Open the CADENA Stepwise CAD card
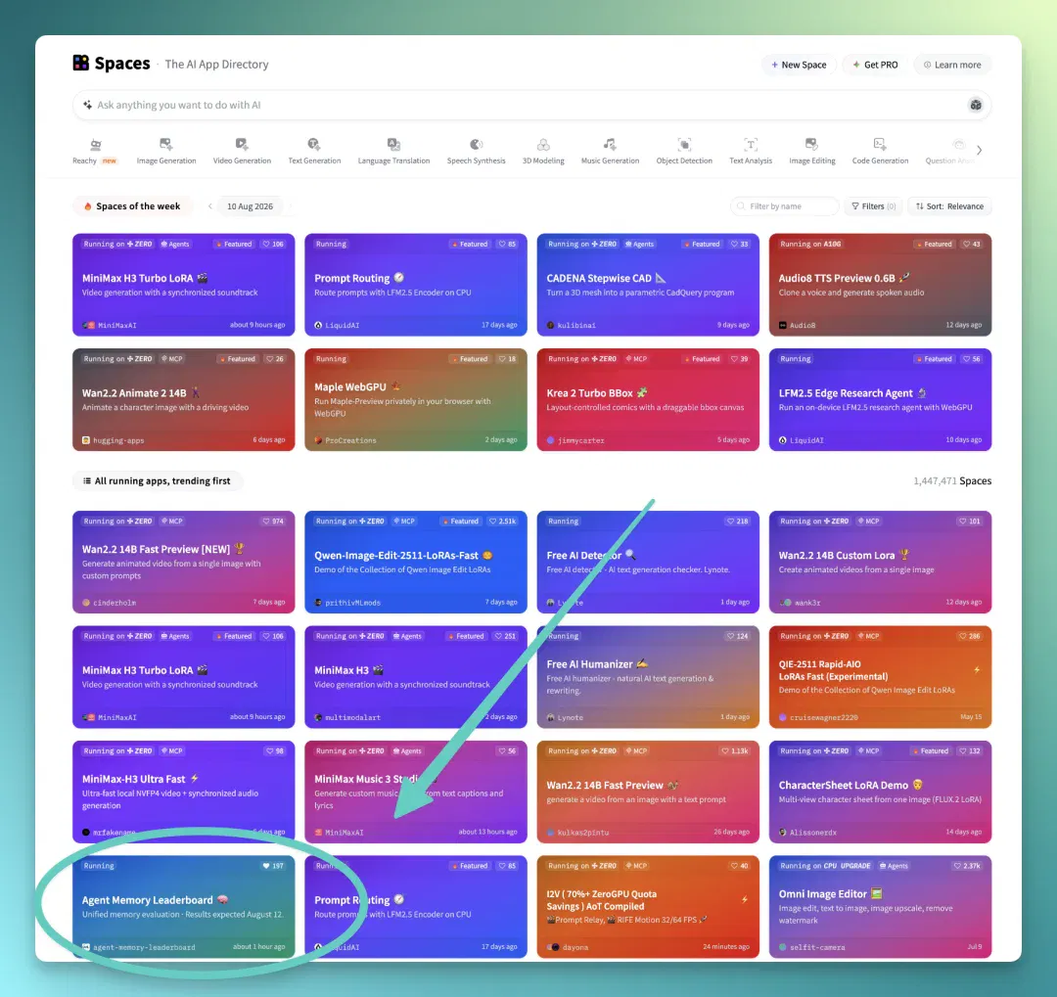1057x997 pixels. [648, 285]
